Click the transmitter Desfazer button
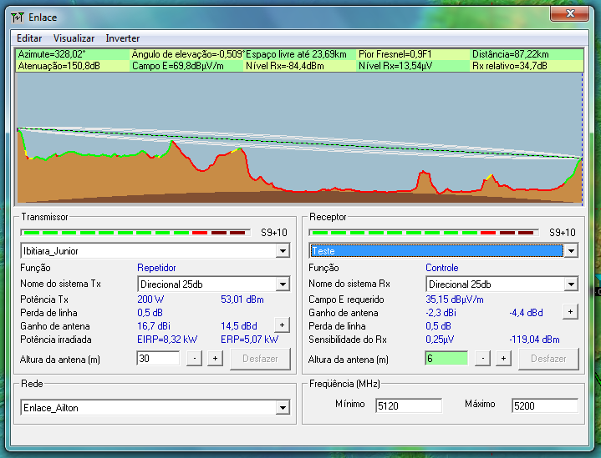This screenshot has height=458, width=601. point(259,359)
